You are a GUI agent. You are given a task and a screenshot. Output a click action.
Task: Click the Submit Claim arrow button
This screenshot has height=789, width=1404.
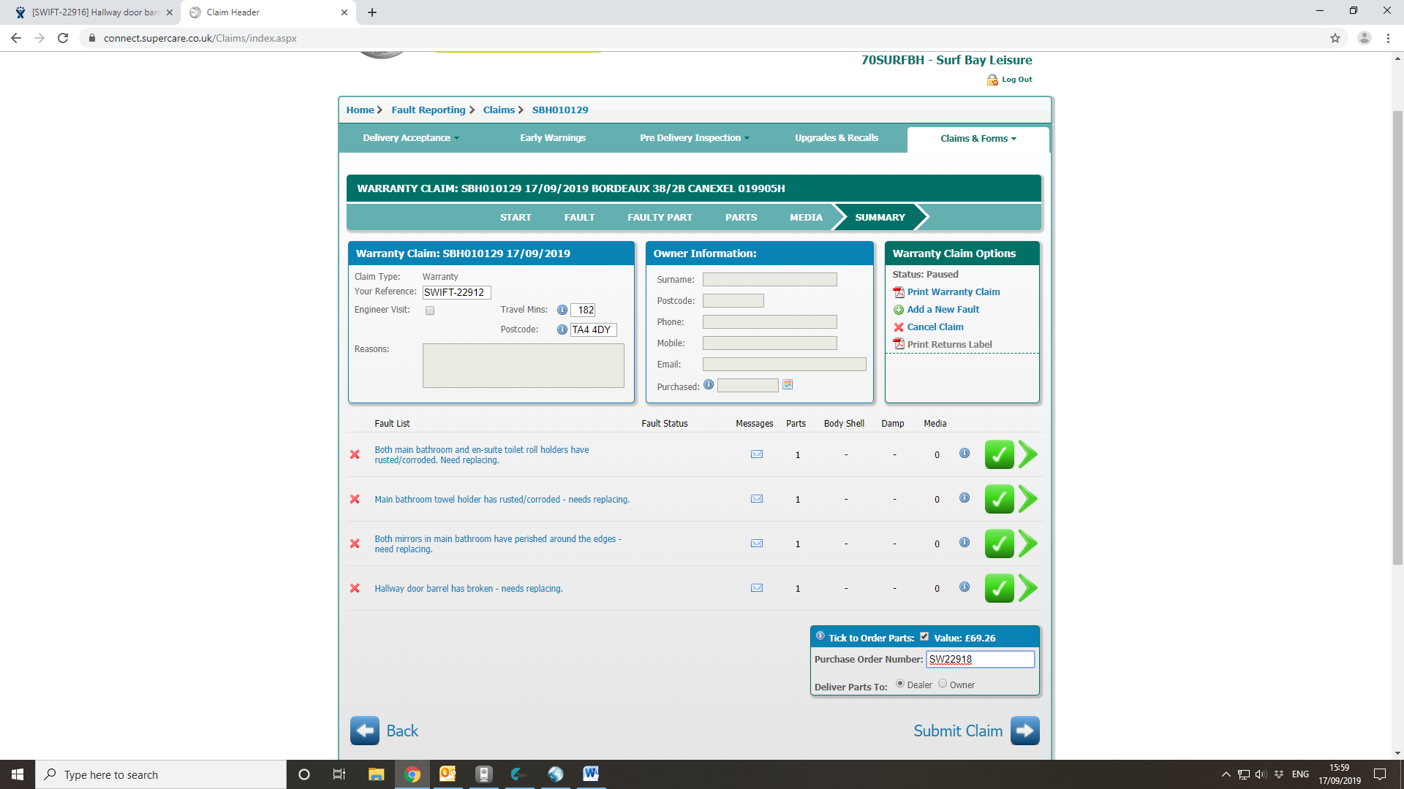coord(1024,731)
